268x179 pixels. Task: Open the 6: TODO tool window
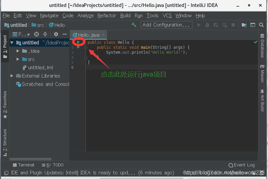click(x=53, y=165)
